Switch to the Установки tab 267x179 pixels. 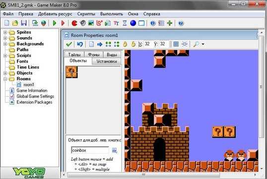click(x=107, y=61)
